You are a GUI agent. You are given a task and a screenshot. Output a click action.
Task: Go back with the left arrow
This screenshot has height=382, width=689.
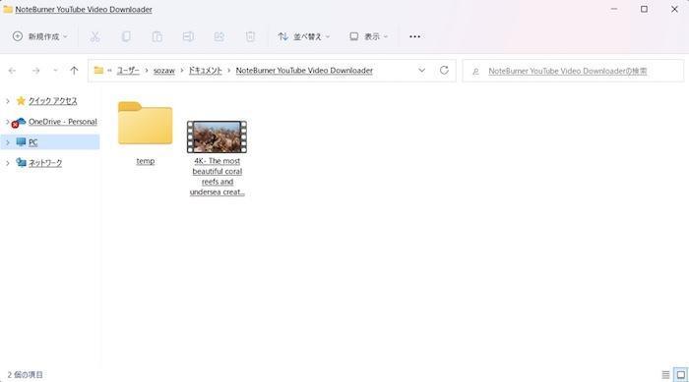click(12, 71)
